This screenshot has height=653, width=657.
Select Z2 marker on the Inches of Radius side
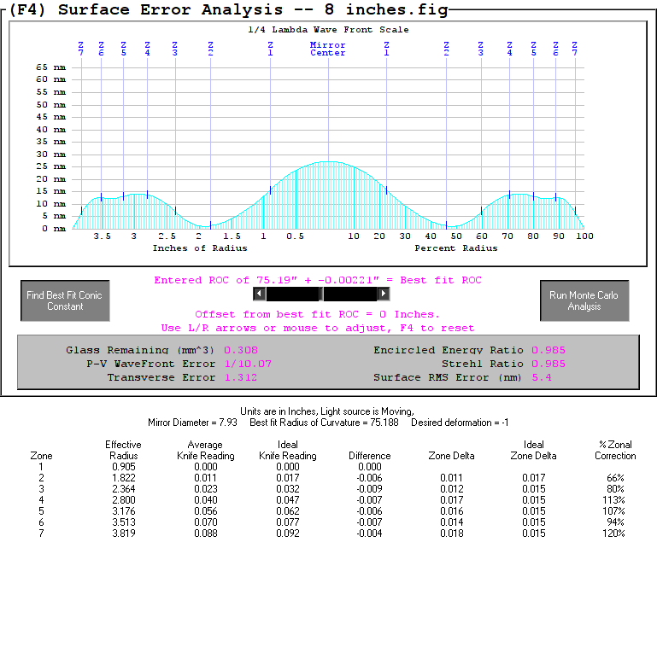[x=210, y=49]
